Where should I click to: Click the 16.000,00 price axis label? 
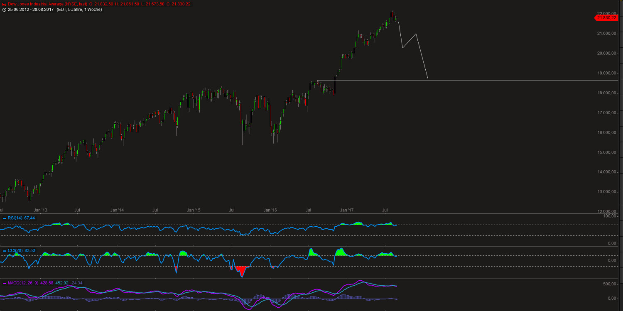pos(606,132)
